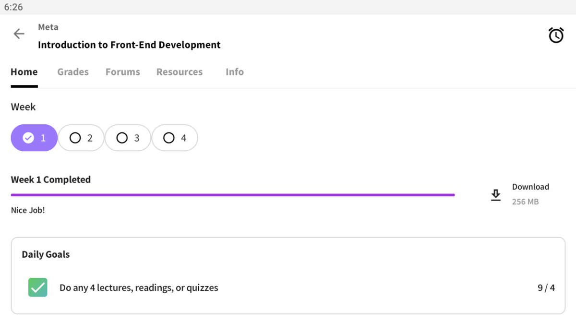Tap the download arrow icon
The width and height of the screenshot is (576, 322).
pyautogui.click(x=496, y=195)
